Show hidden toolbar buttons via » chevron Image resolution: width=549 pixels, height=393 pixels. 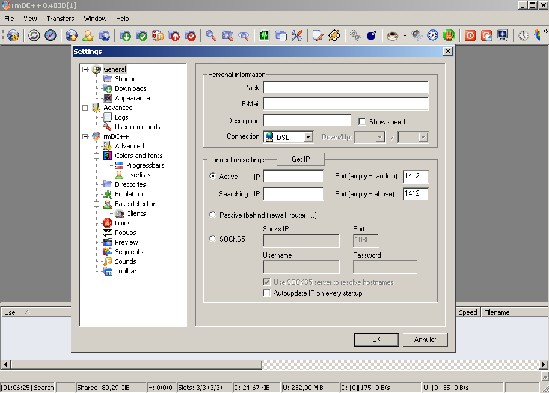(545, 31)
